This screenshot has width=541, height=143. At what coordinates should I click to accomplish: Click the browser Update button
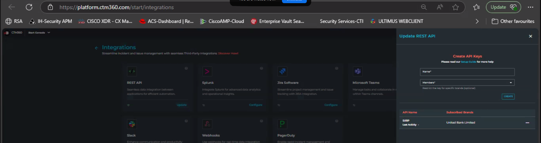[x=503, y=7]
